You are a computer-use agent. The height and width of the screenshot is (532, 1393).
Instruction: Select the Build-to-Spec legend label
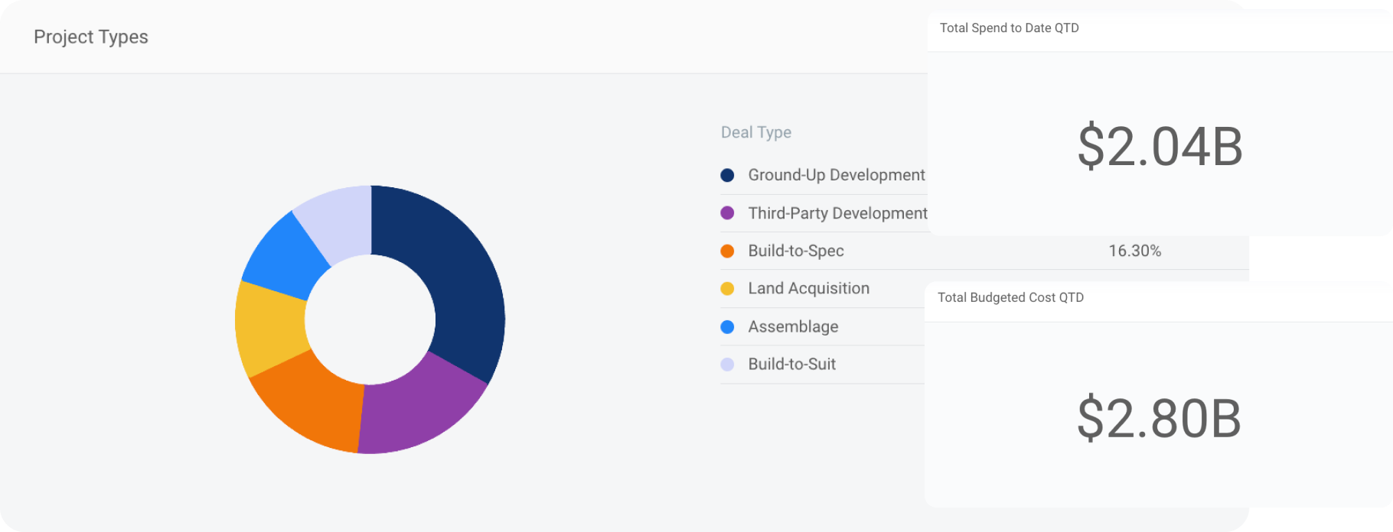tap(796, 251)
